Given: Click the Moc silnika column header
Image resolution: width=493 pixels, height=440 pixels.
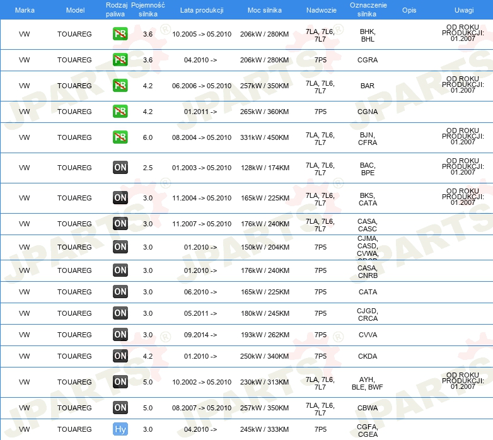Looking at the screenshot, I should click(265, 11).
